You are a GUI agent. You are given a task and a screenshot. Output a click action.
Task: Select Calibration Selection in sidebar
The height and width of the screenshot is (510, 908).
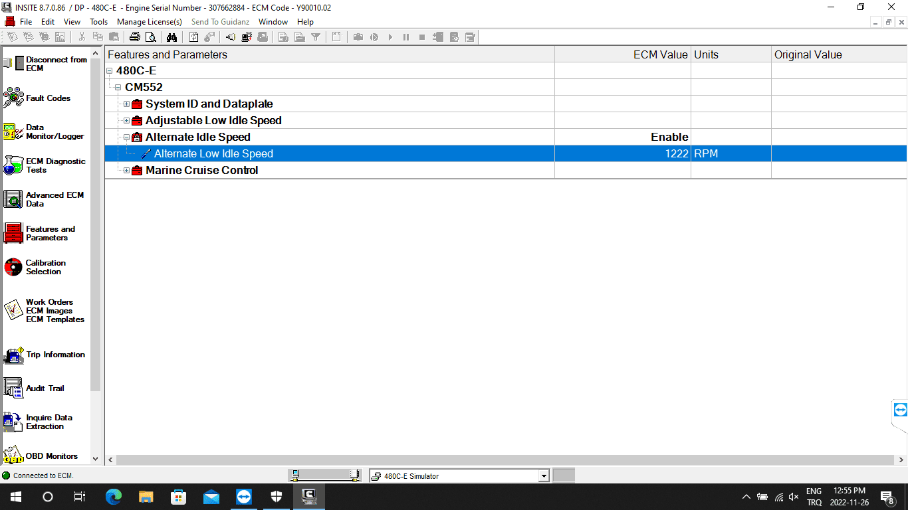pyautogui.click(x=14, y=267)
